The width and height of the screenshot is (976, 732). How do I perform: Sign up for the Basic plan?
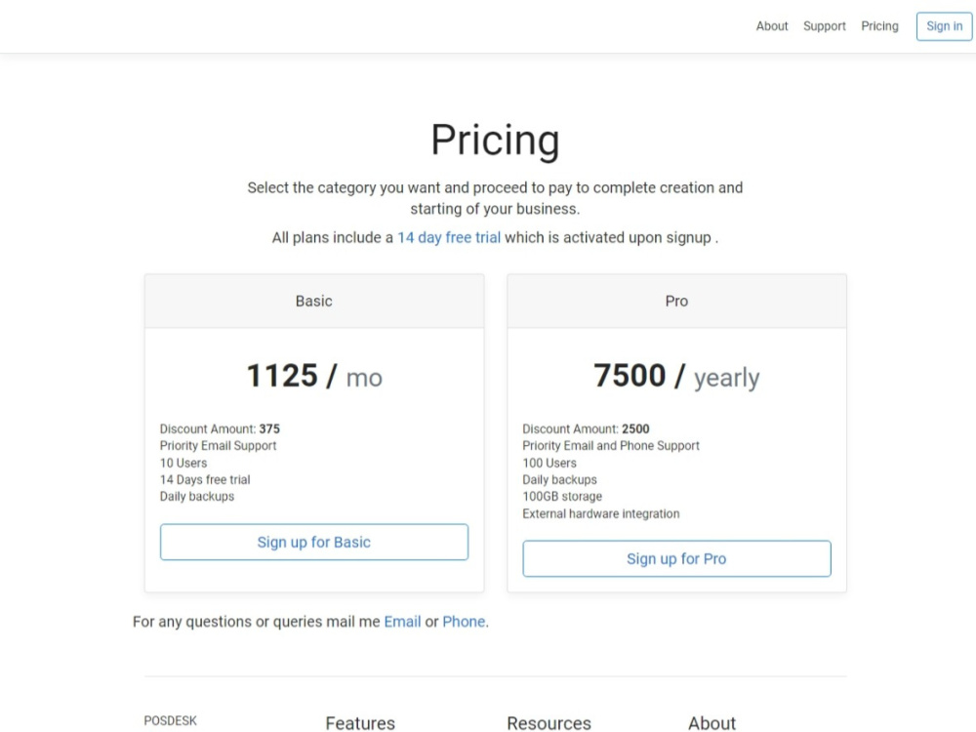point(314,542)
